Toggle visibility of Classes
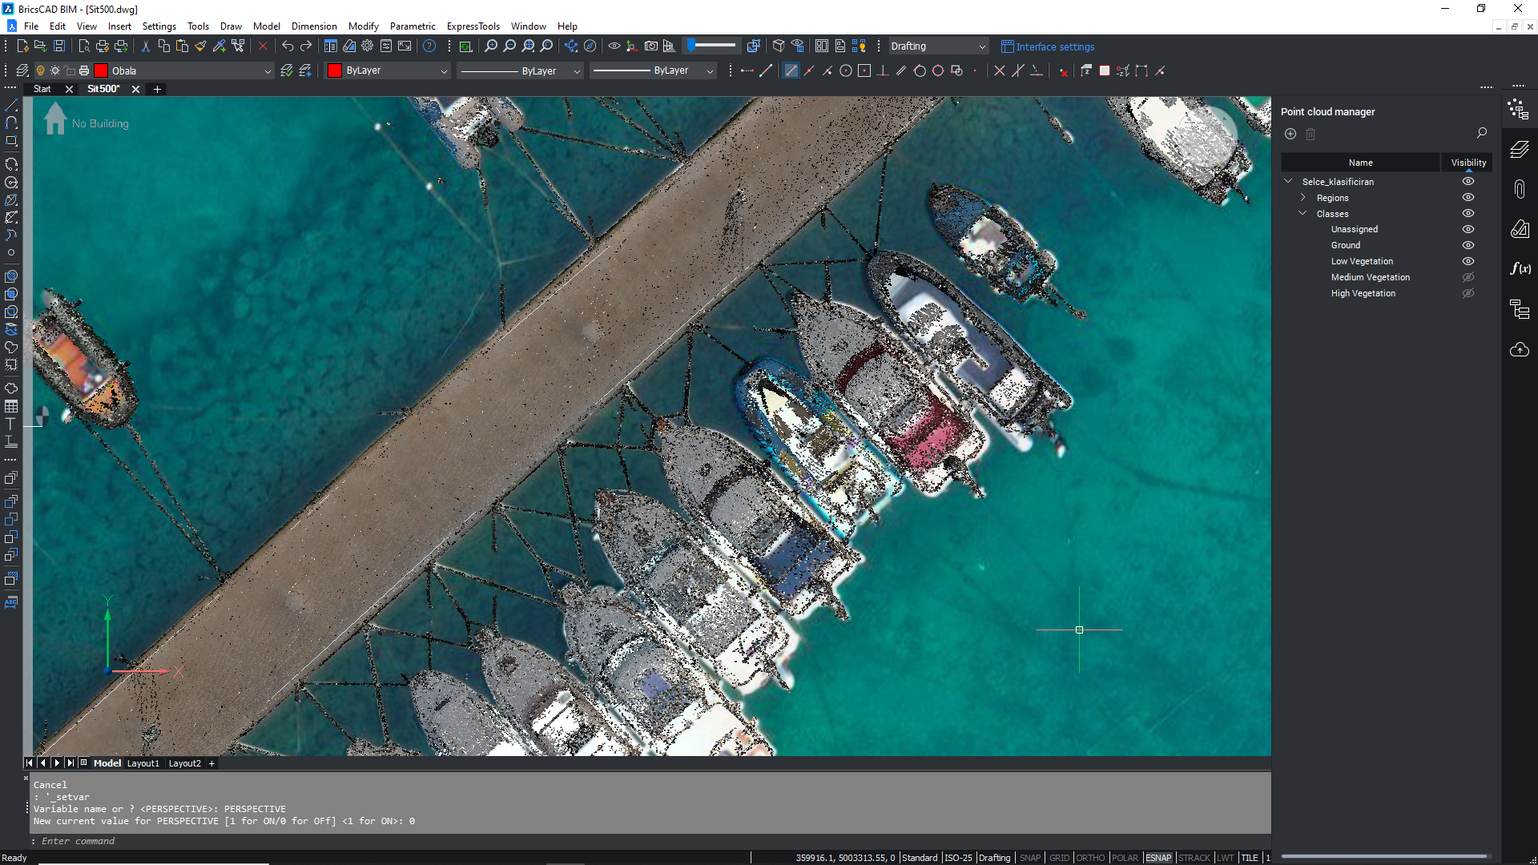Screen dimensions: 1538x865 point(1468,214)
